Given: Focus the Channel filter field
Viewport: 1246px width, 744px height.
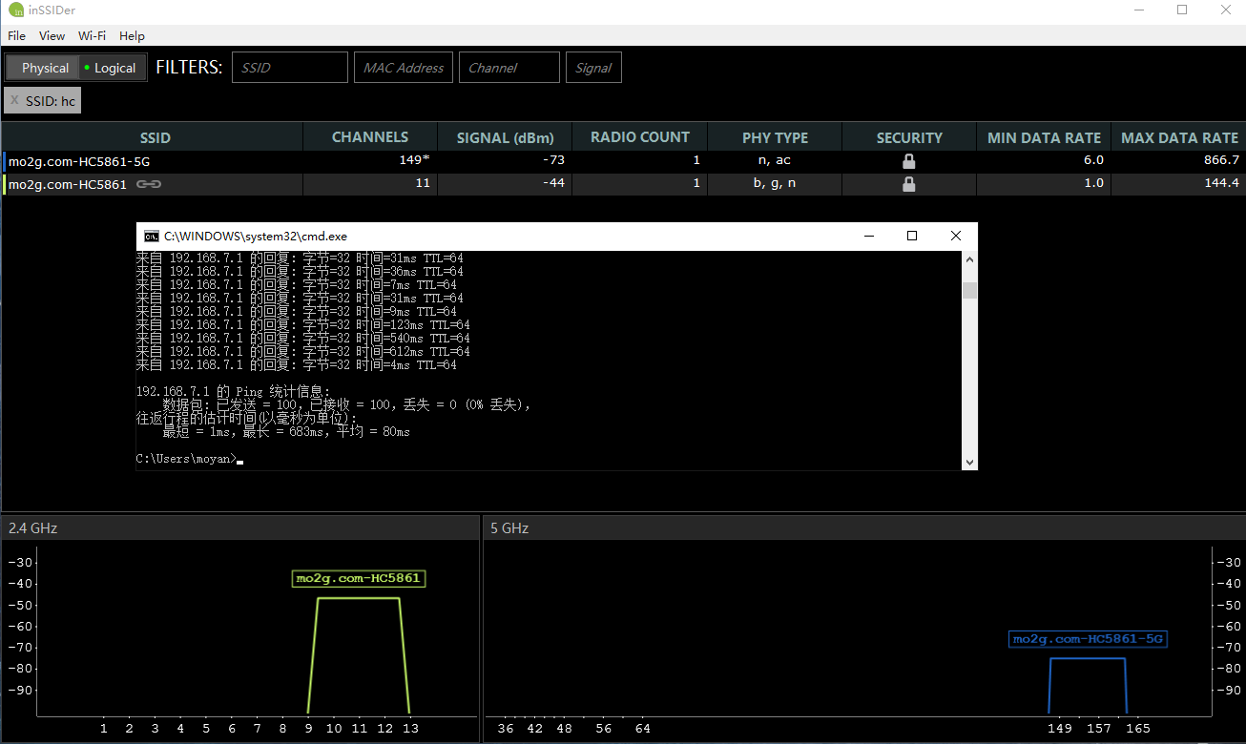Looking at the screenshot, I should pyautogui.click(x=509, y=68).
